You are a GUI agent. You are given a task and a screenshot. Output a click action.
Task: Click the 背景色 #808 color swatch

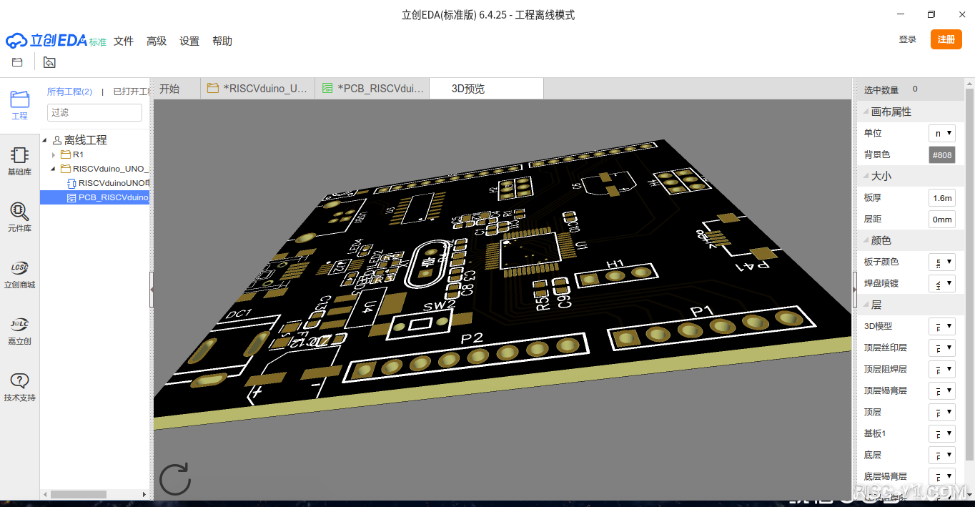coord(941,154)
